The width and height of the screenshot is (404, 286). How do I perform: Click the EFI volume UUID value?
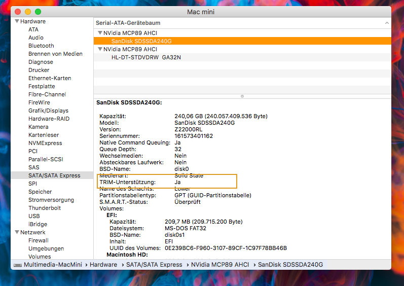pyautogui.click(x=226, y=248)
